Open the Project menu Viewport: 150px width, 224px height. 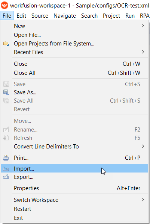click(111, 15)
